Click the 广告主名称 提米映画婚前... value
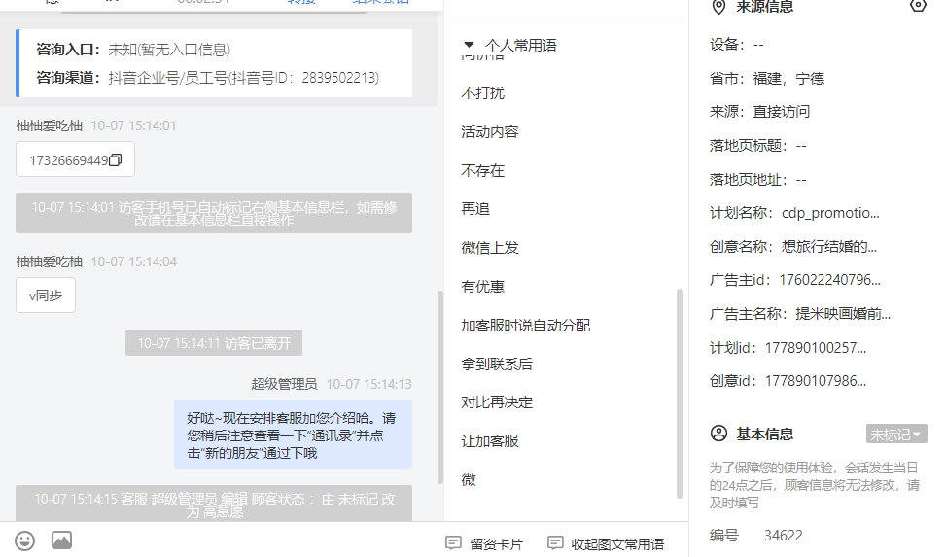 [843, 314]
